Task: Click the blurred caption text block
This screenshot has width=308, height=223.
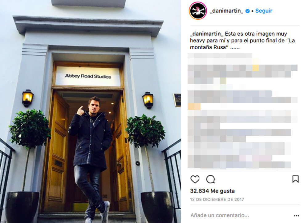Action: tap(243, 111)
